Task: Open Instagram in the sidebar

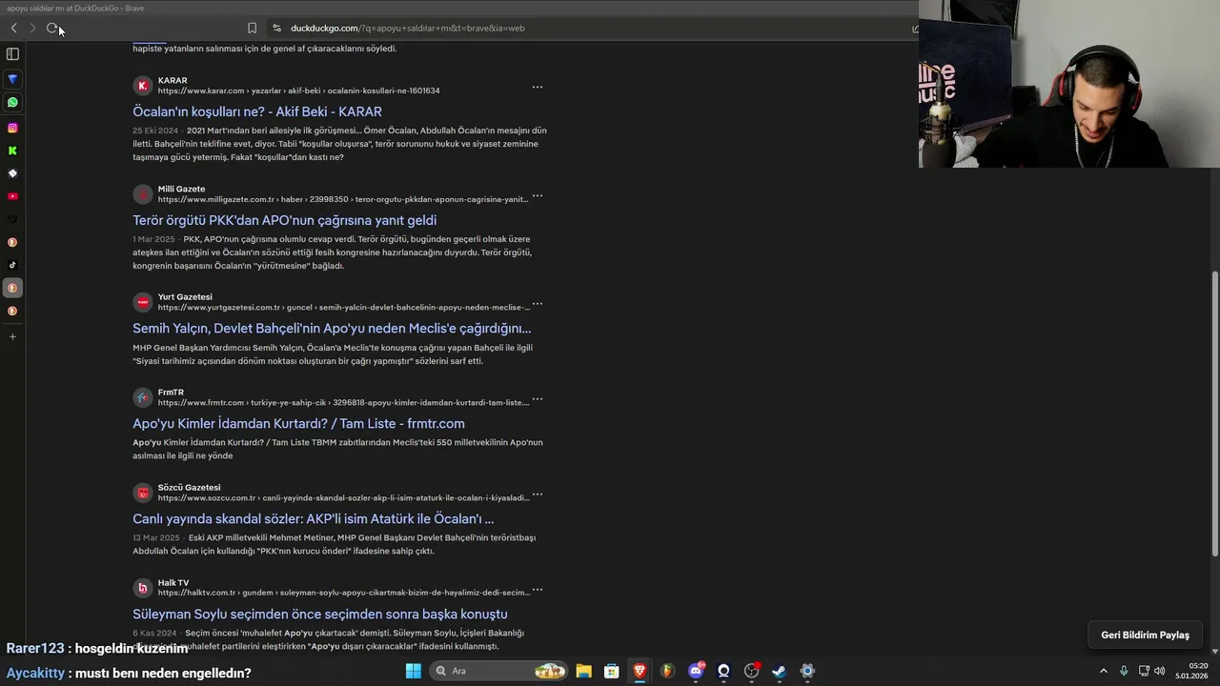Action: pos(12,128)
